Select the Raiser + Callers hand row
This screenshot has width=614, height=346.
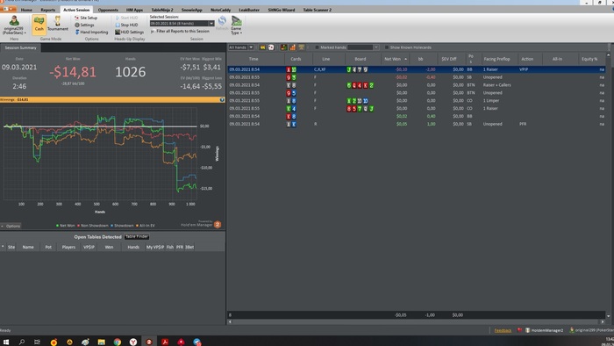[x=417, y=85]
